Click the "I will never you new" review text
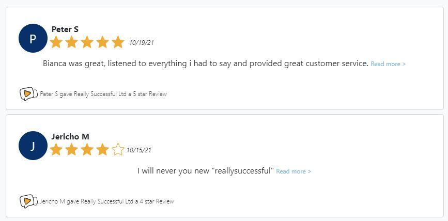 click(205, 171)
